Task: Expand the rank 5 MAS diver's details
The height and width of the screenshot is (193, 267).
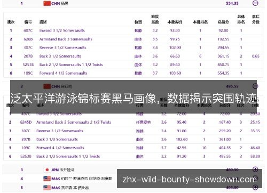Action: coord(255,187)
